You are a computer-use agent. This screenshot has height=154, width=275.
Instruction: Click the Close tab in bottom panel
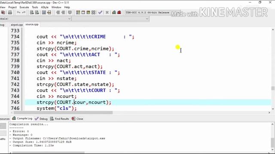77,119
